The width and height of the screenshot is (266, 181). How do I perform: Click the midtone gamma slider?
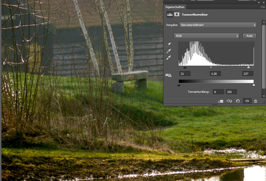pyautogui.click(x=211, y=67)
